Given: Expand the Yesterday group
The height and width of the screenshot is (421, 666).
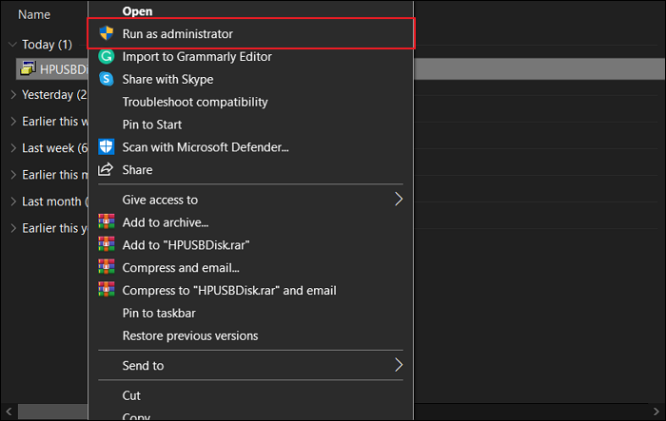Looking at the screenshot, I should (12, 95).
